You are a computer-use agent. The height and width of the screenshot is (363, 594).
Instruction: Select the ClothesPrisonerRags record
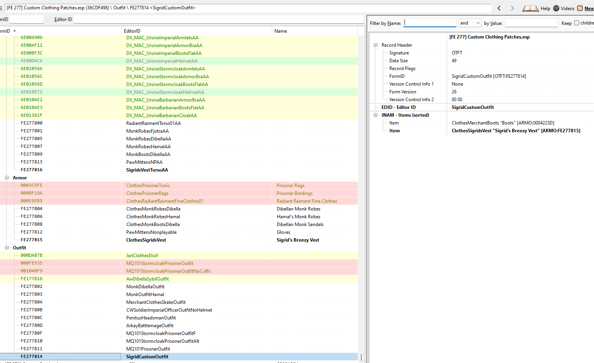179,193
